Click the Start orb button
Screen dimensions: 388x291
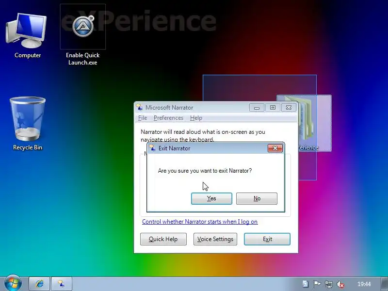13,284
